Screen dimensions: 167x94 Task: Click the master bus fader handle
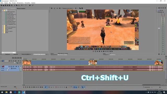coord(159,28)
